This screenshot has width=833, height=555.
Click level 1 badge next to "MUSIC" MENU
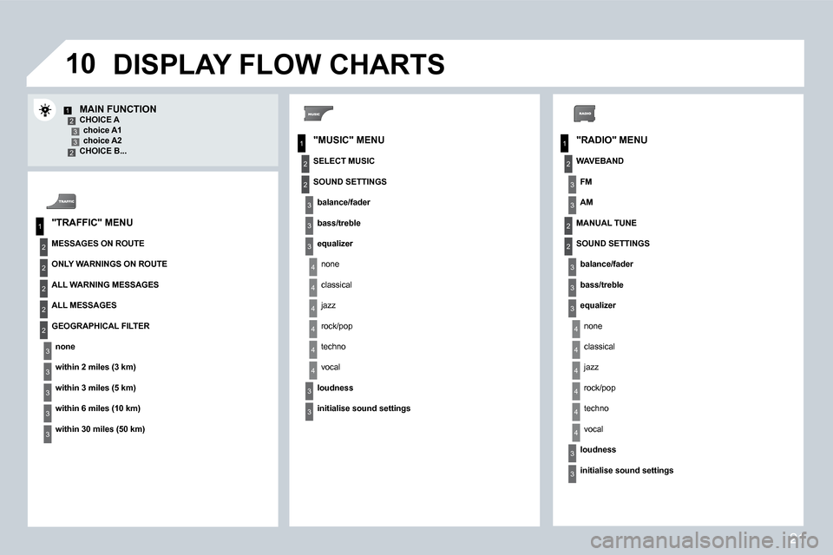click(301, 143)
